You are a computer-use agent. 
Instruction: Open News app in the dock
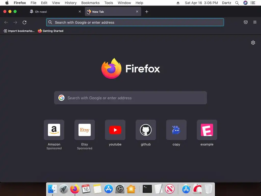170,189
